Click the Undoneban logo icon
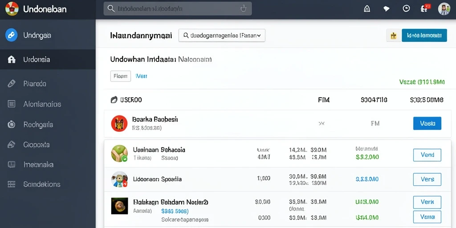The height and width of the screenshot is (228, 456). tap(12, 9)
